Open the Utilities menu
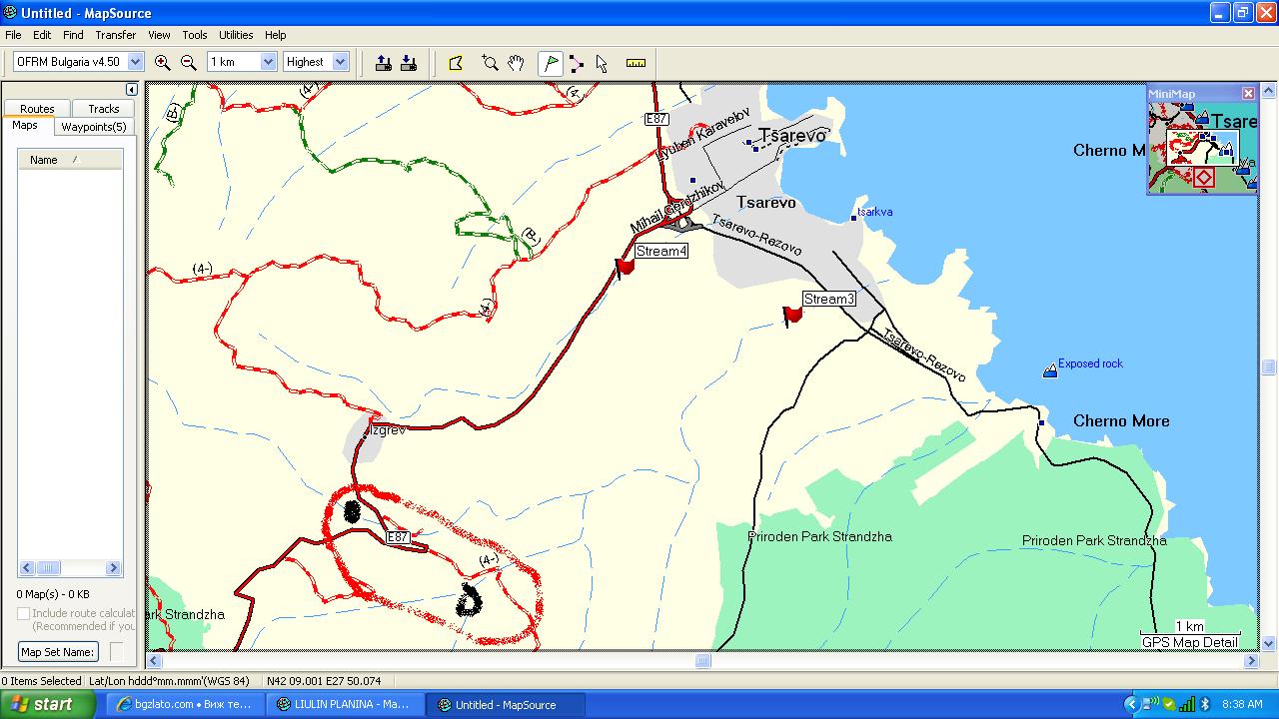The height and width of the screenshot is (719, 1279). click(236, 35)
